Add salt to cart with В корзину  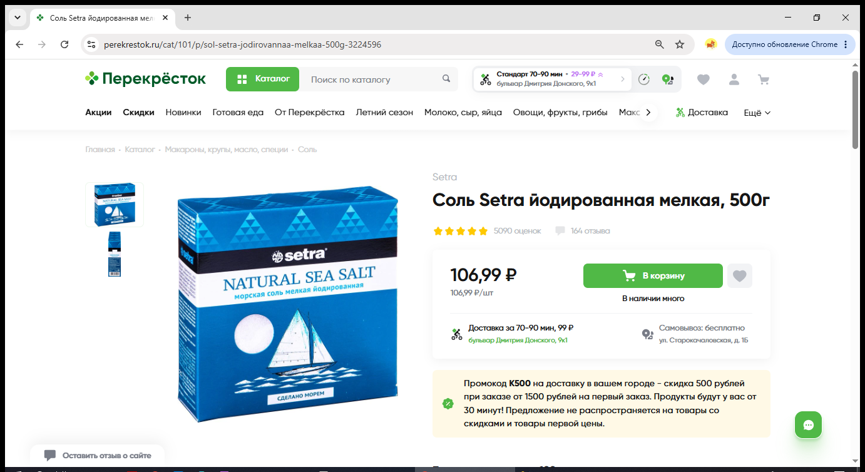(653, 275)
